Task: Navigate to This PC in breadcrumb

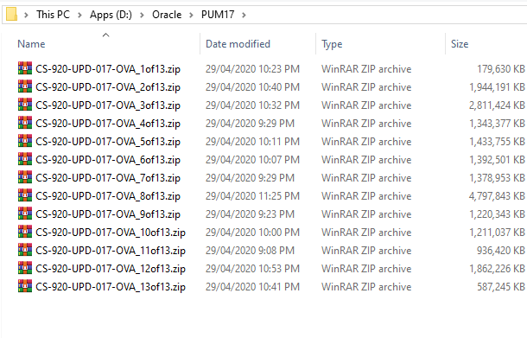Action: tap(53, 15)
